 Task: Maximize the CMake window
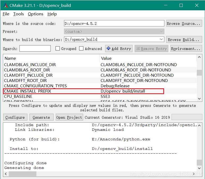coord(181,5)
